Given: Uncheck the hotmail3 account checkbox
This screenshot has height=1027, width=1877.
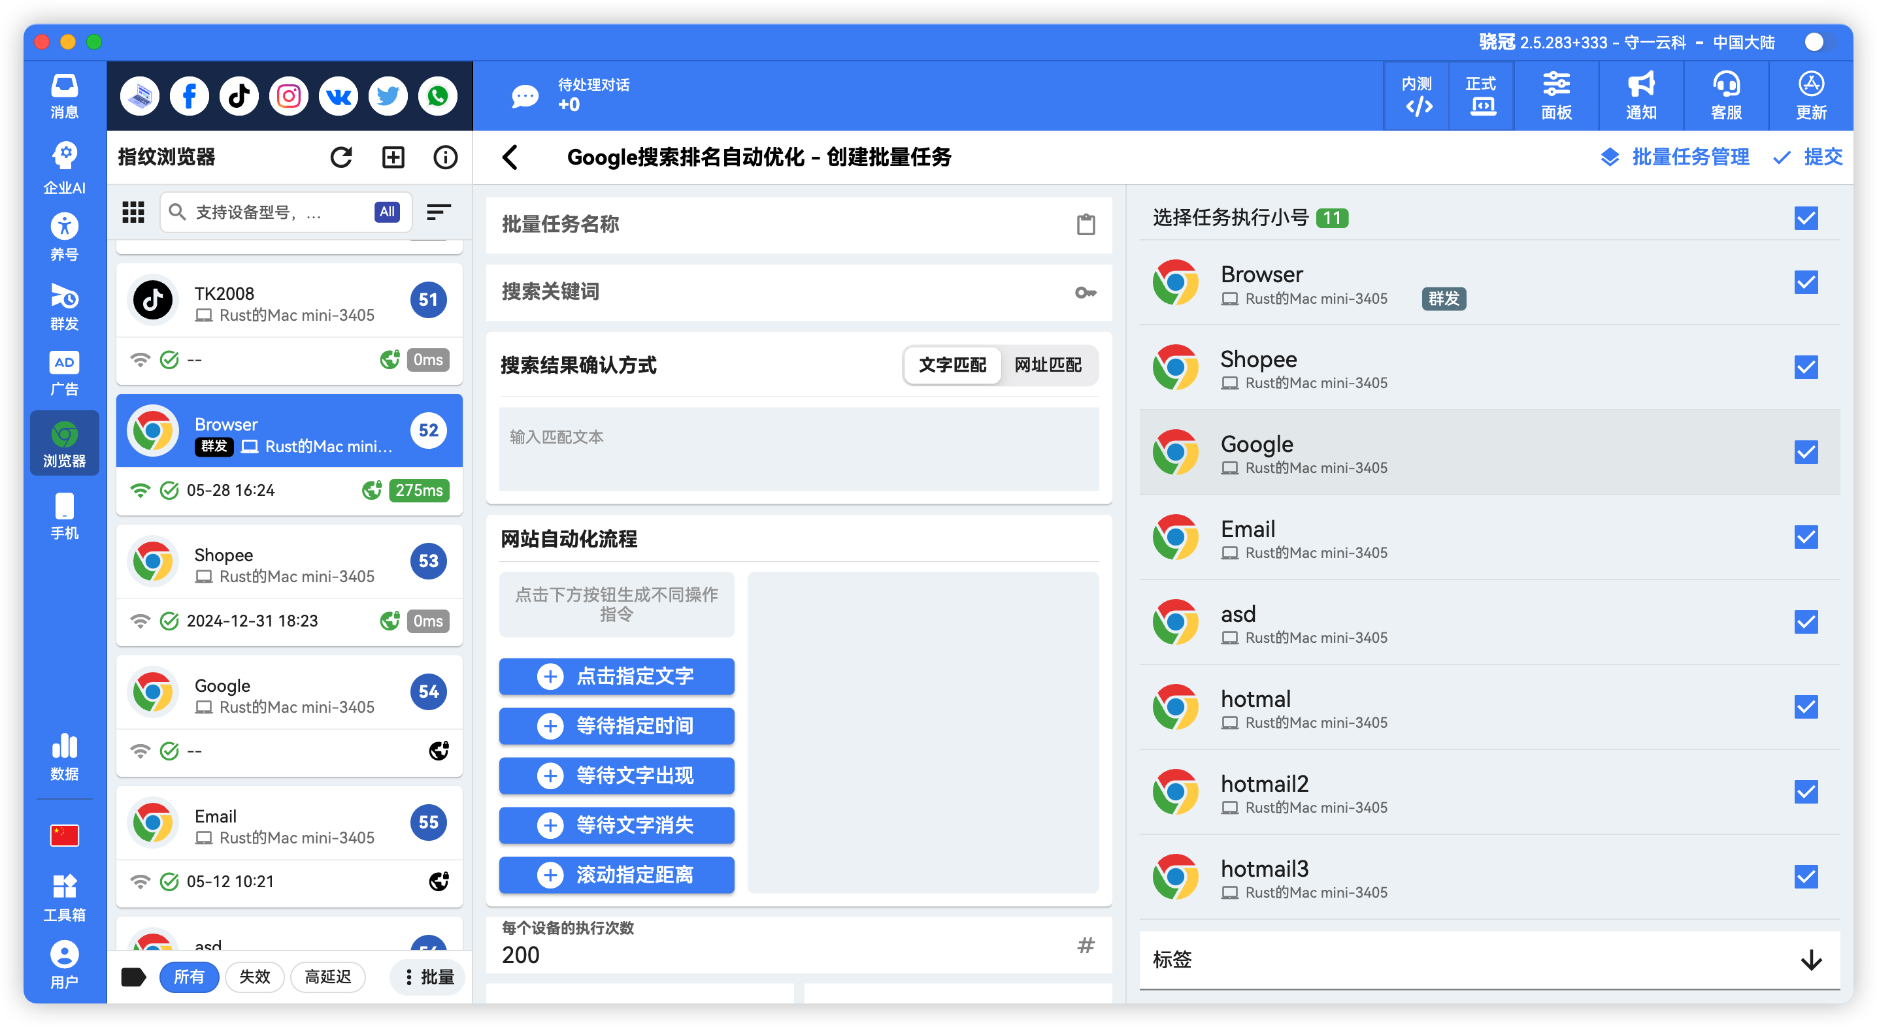Looking at the screenshot, I should click(x=1806, y=877).
